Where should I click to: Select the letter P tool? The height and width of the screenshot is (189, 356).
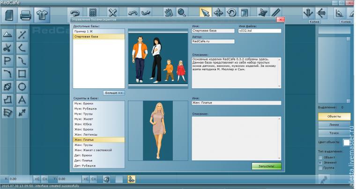coord(7,61)
